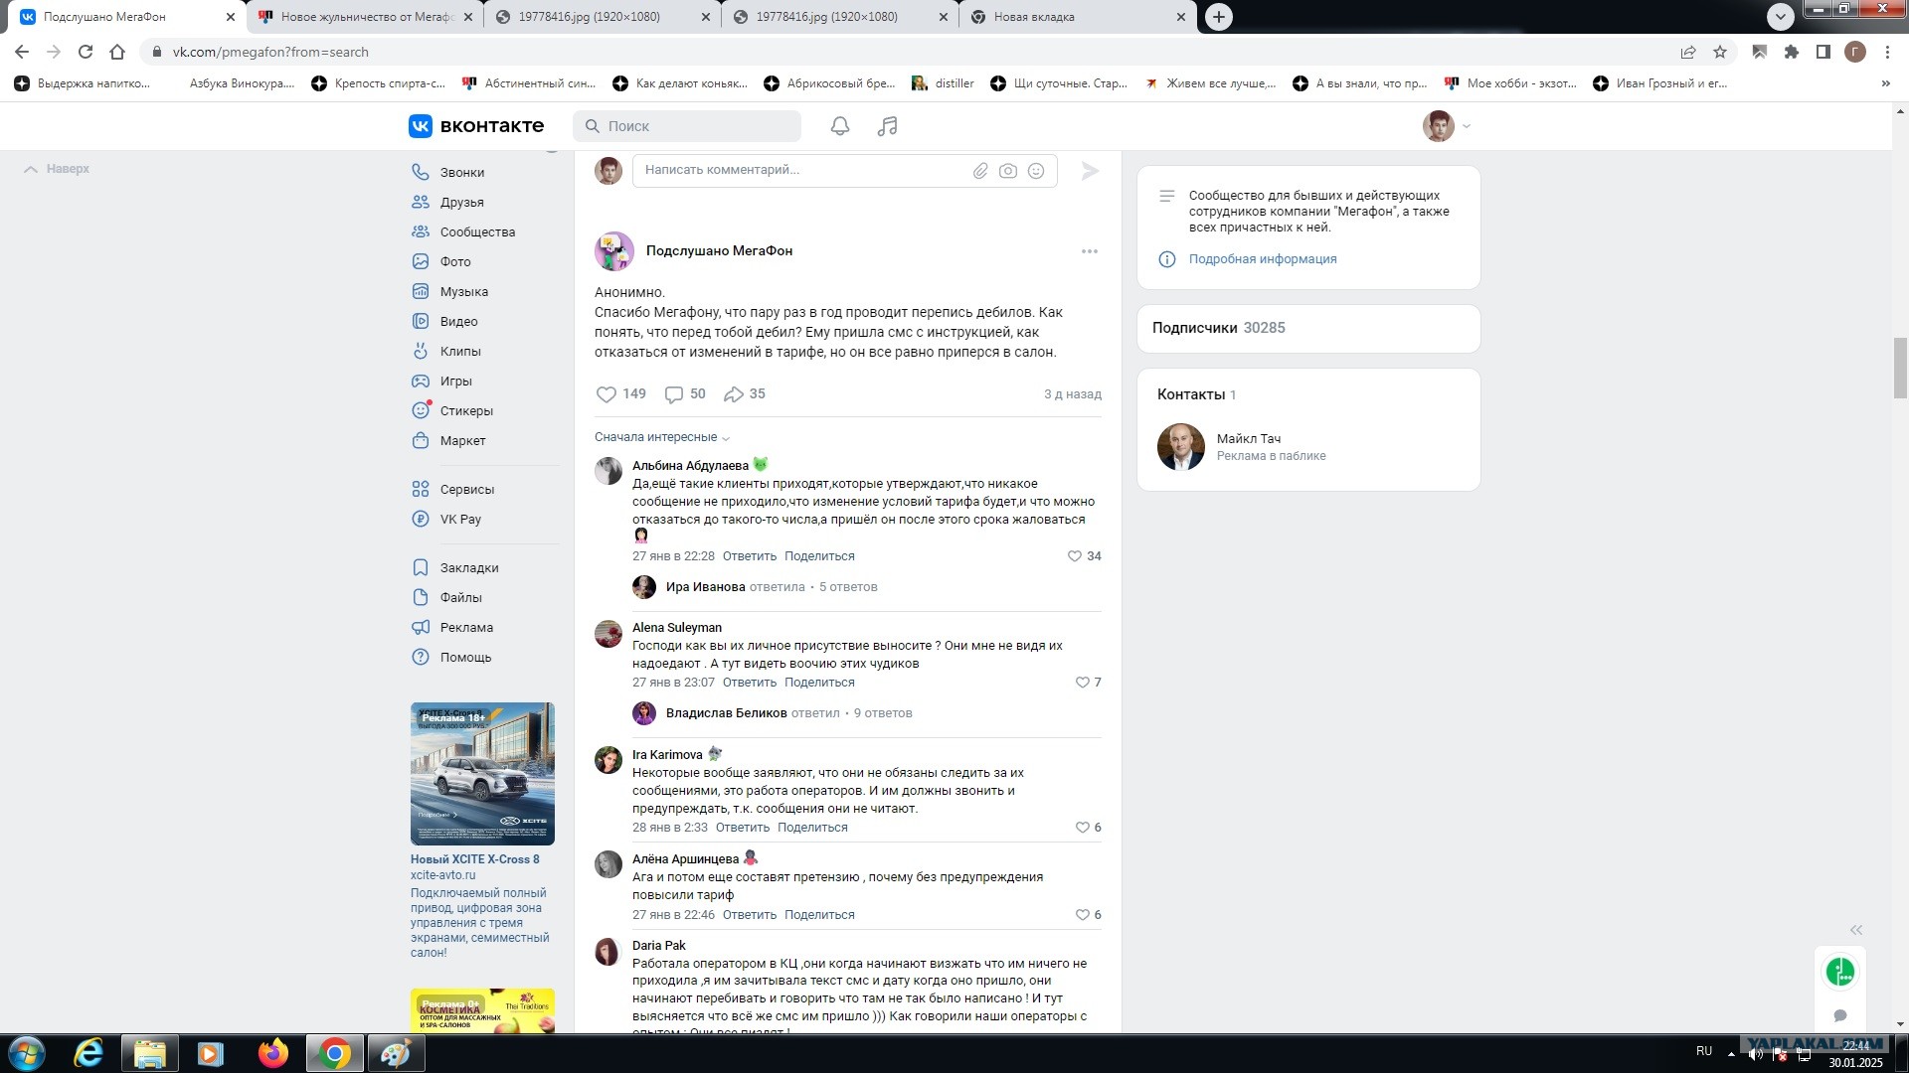Open the XCITE X-Cross 8 ad image
Screen dimensions: 1909x1073
pyautogui.click(x=482, y=774)
